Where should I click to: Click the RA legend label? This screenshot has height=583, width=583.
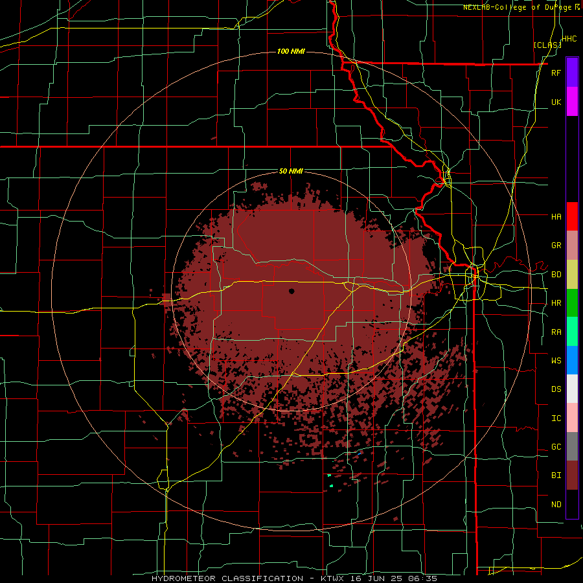[556, 332]
